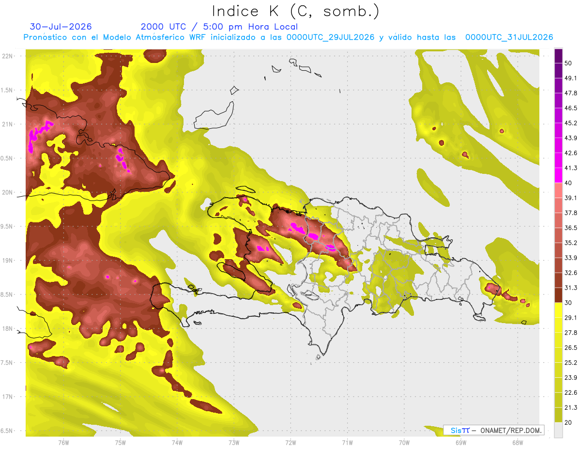Select the date text "30-Jul-2026"
Image resolution: width=581 pixels, height=449 pixels.
click(61, 27)
